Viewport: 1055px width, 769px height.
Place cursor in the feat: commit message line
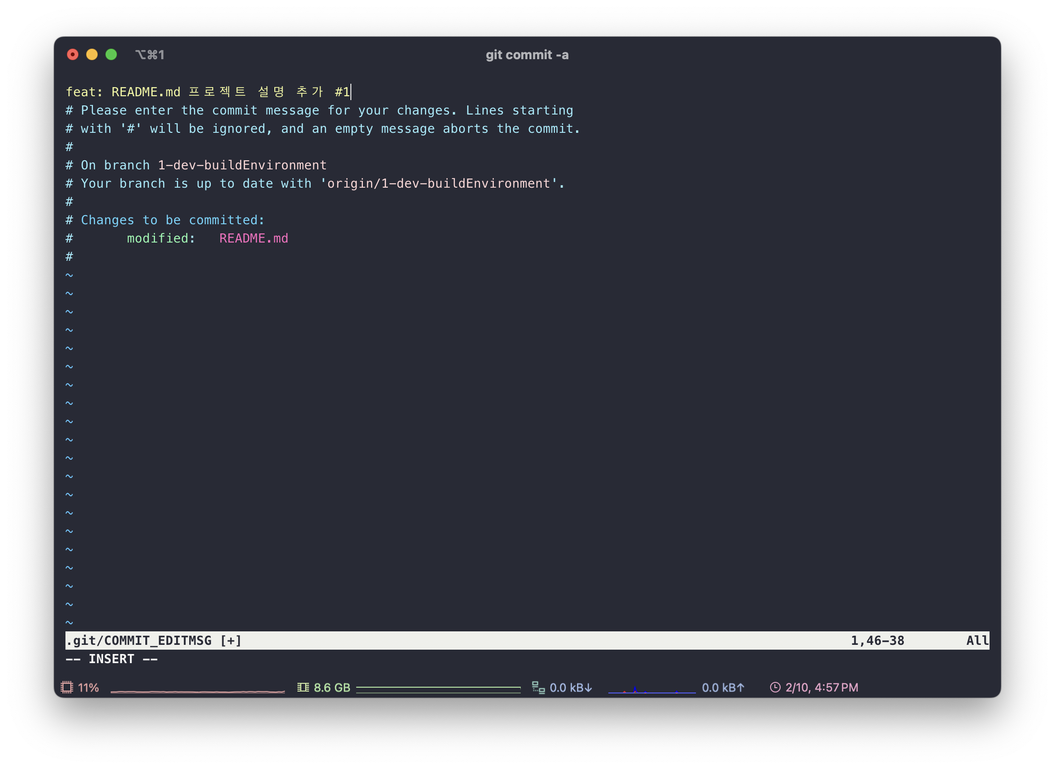[x=207, y=92]
